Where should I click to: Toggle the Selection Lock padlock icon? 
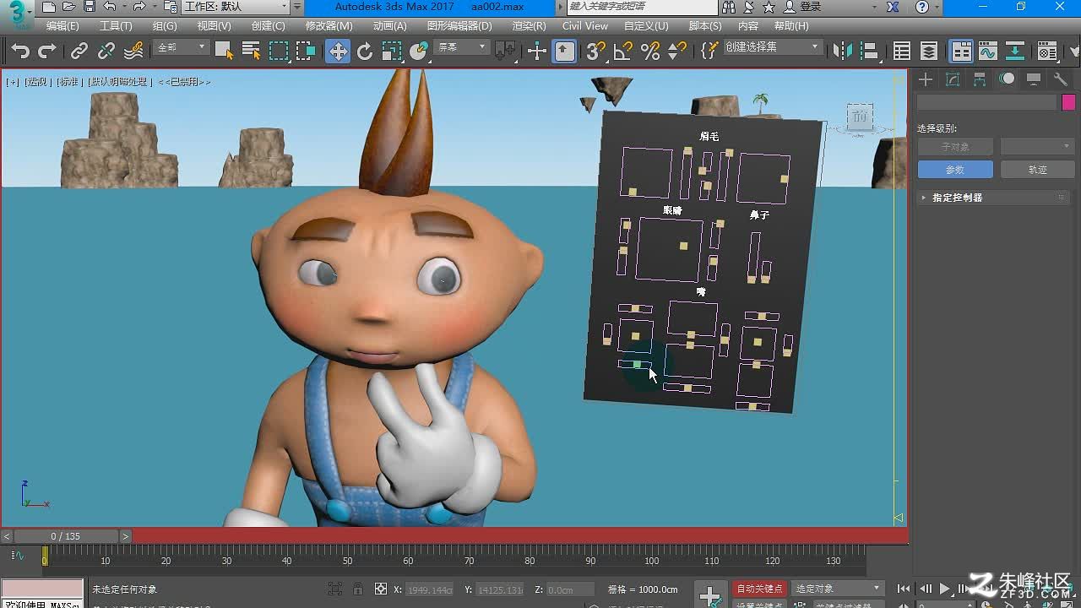[358, 589]
